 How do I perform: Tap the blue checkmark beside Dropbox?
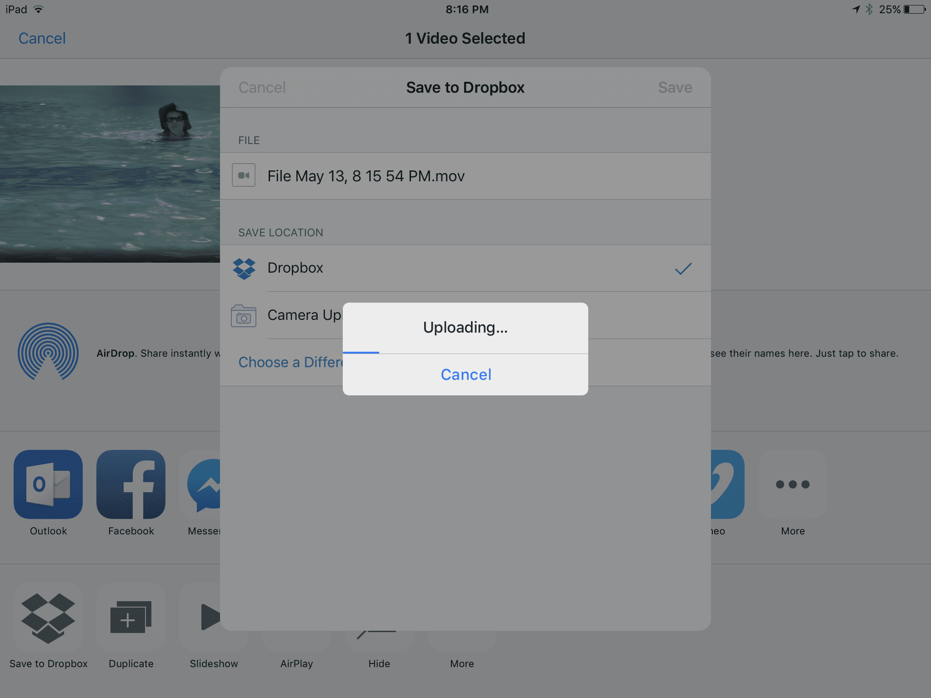click(x=683, y=269)
